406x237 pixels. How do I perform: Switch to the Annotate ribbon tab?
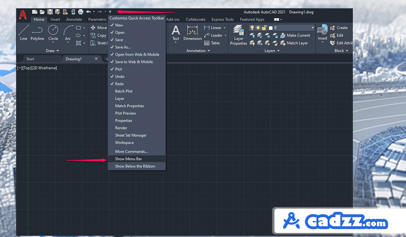74,19
